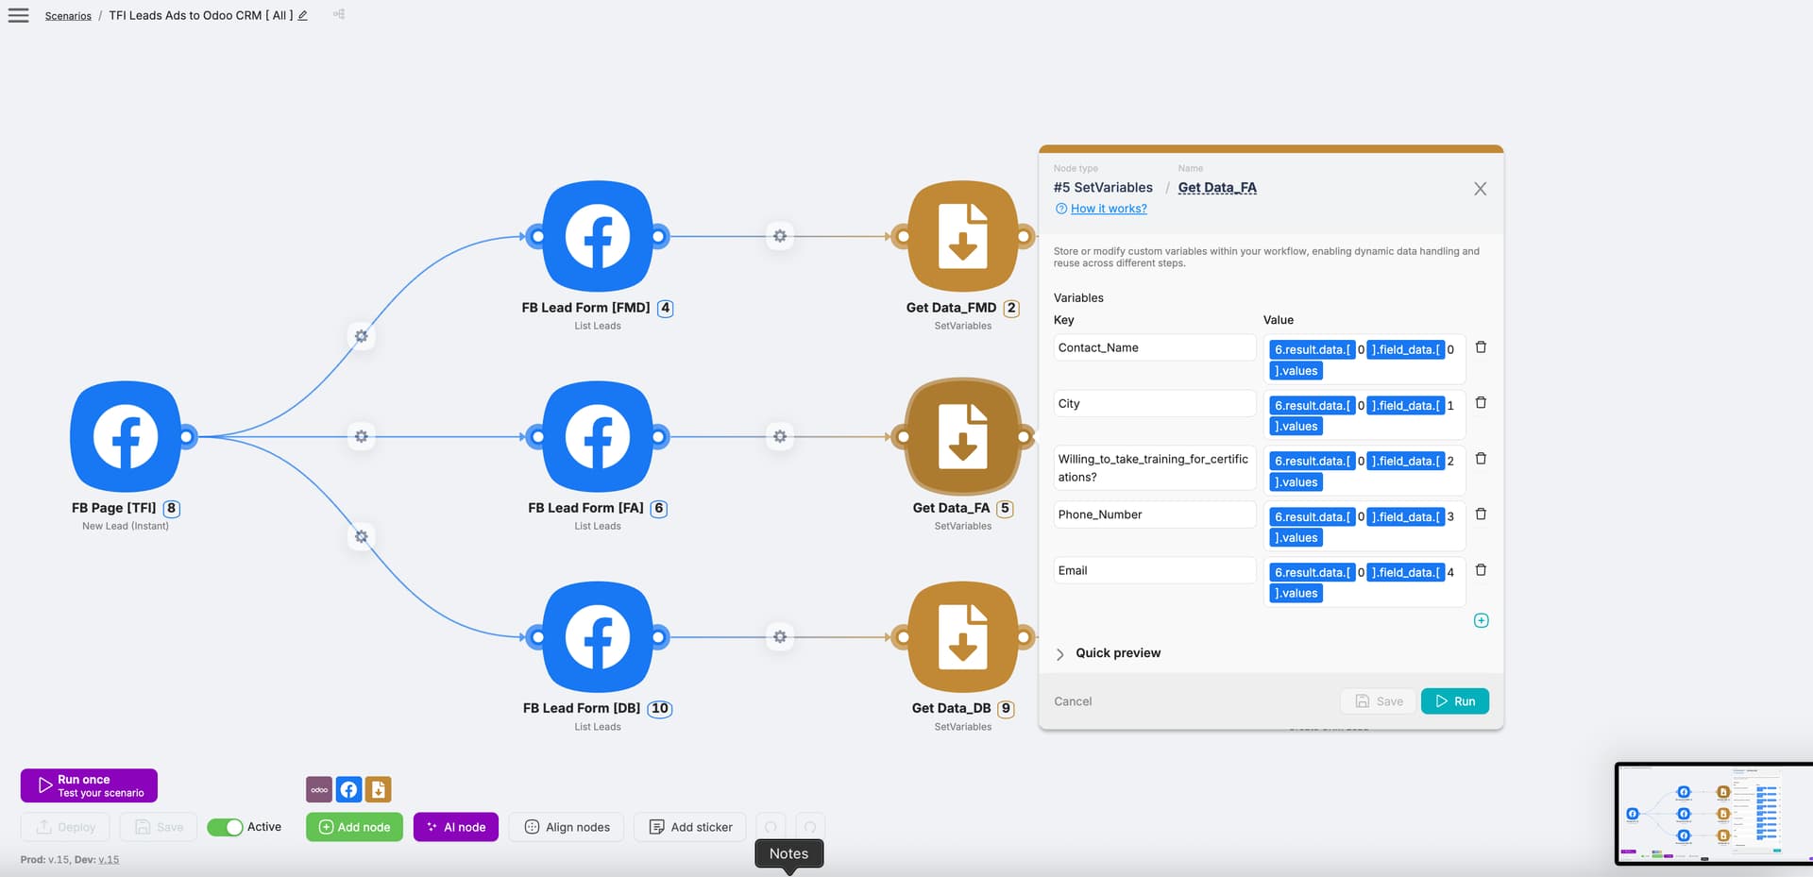The height and width of the screenshot is (877, 1813).
Task: Click the Contact_Name key field
Action: (1155, 347)
